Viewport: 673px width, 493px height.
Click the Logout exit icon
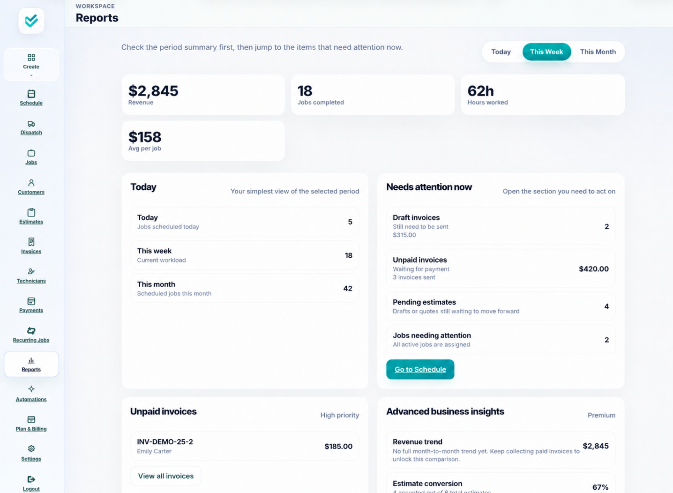(31, 479)
